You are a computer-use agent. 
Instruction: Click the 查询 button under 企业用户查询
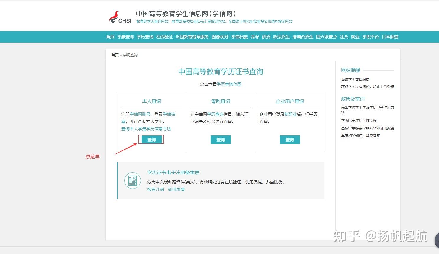point(290,140)
